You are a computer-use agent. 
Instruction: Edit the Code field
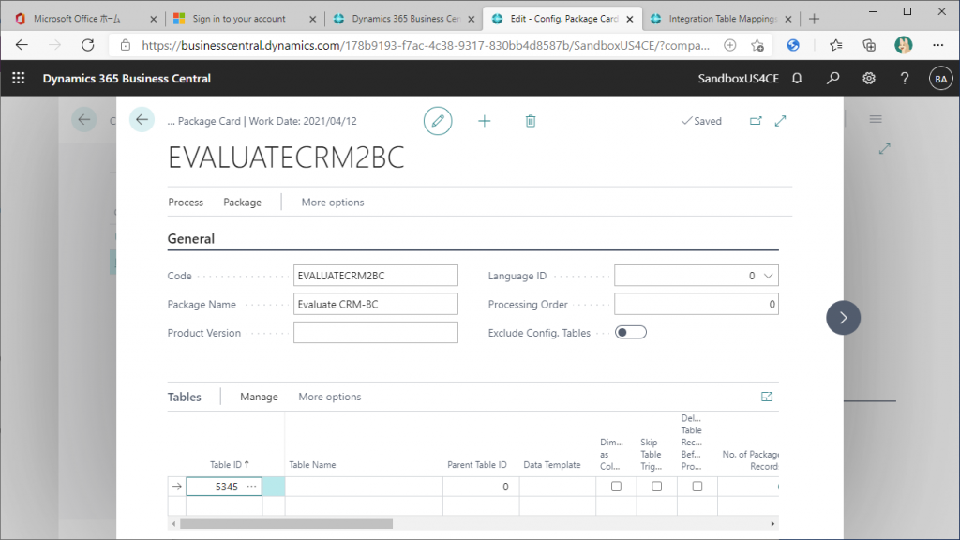point(375,276)
